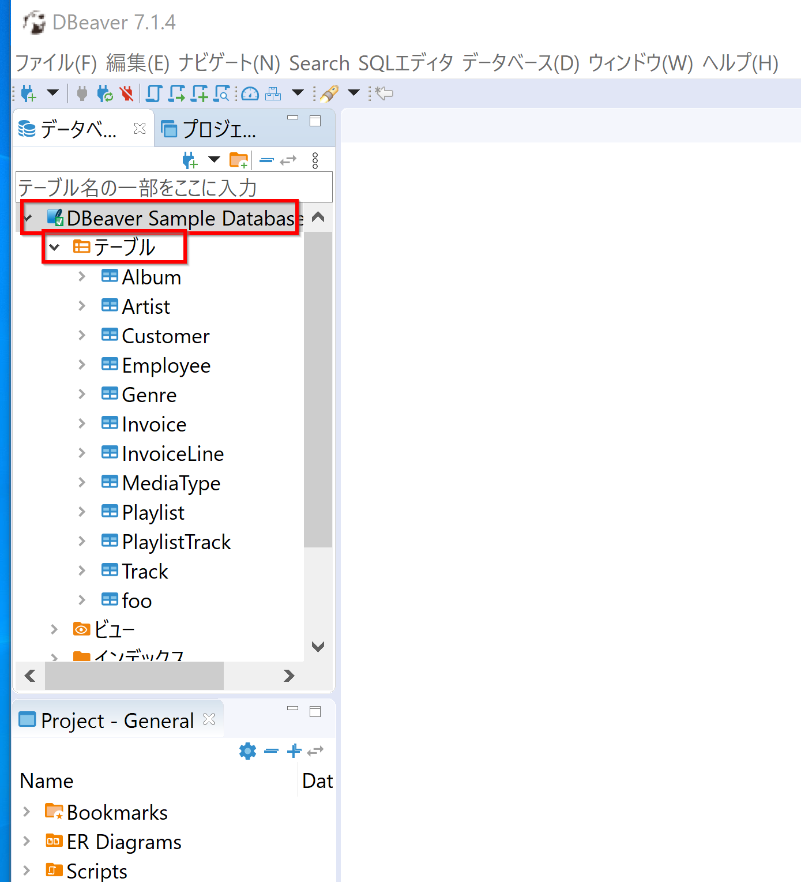Focus the テーブル名の一部をここに入力 filter field
Viewport: 801px width, 882px height.
(x=174, y=187)
